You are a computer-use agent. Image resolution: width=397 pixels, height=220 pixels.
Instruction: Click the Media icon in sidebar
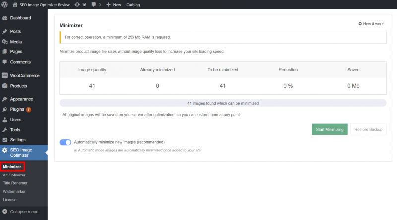tap(5, 42)
